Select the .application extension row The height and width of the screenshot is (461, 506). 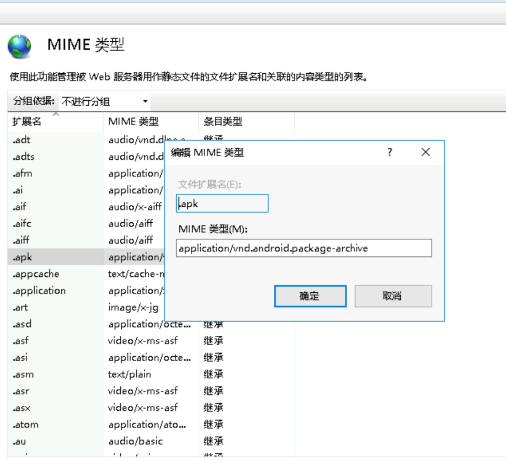click(39, 291)
